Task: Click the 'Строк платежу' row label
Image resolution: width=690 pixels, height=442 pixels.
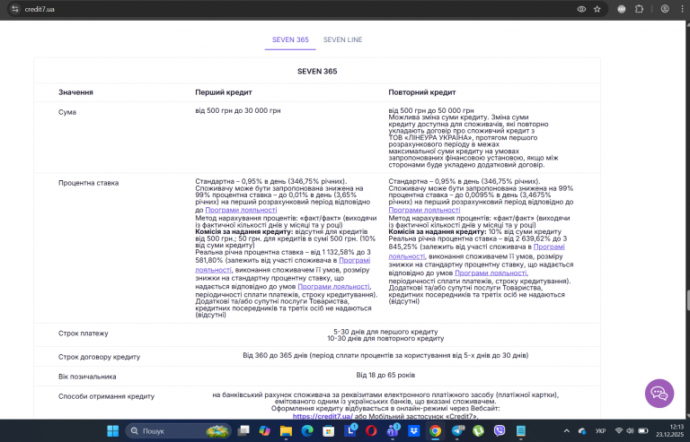Action: point(84,334)
